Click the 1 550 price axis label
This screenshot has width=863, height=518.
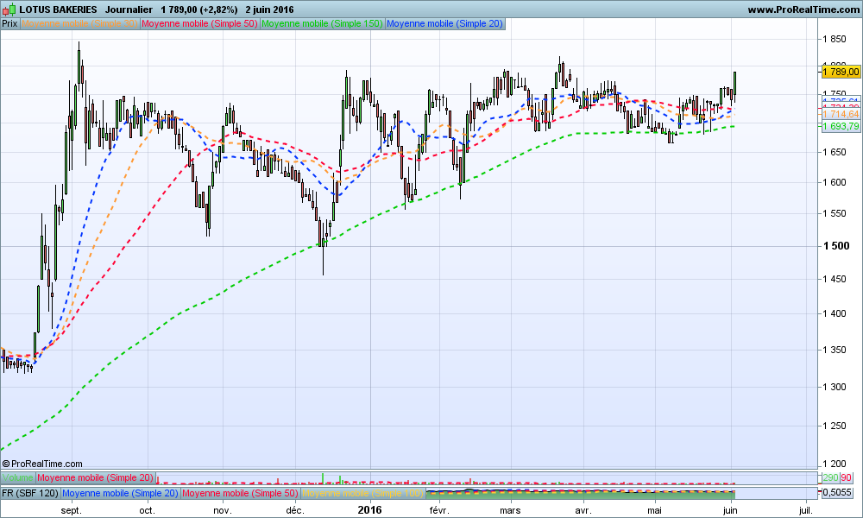pos(835,213)
